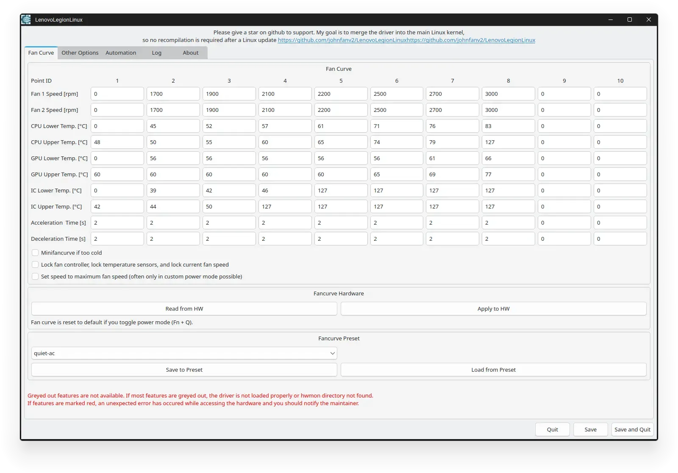Click Fan 2 Speed field for point 10
Viewport: 678px width, 473px height.
620,110
